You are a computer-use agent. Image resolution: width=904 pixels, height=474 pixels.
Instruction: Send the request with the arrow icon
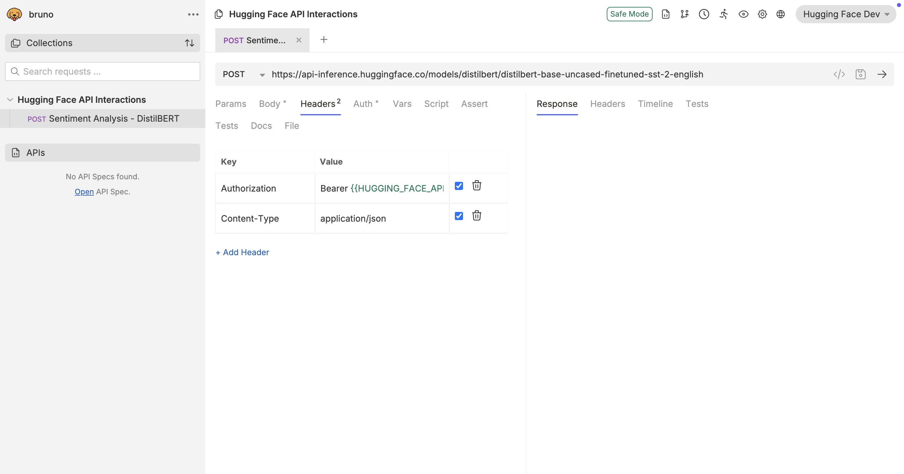[x=882, y=74]
